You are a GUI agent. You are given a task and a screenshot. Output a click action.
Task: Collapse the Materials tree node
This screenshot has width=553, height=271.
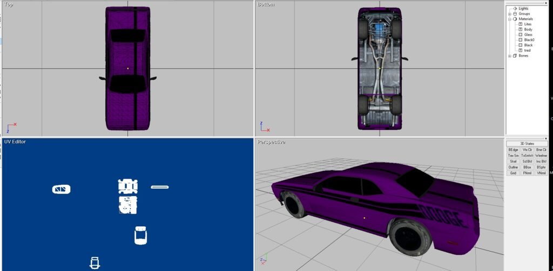509,19
